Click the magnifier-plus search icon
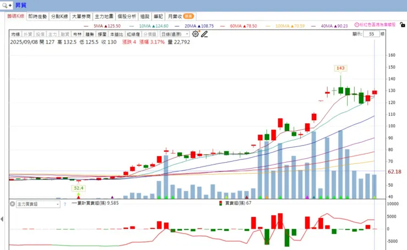 (x=7, y=5)
